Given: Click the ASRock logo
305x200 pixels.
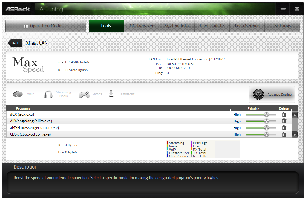Looking at the screenshot, I should [x=18, y=9].
